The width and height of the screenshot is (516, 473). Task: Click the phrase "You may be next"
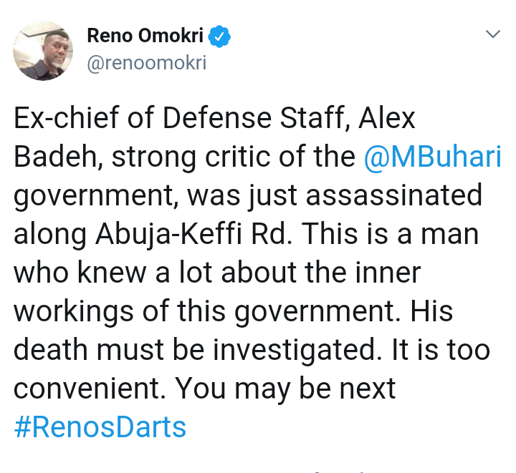(285, 389)
